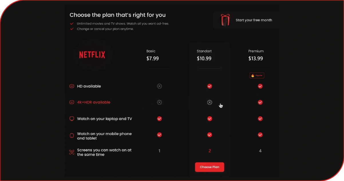Toggle the HD cross mark under Basic
Screen dimensions: 344x181
(x=159, y=86)
